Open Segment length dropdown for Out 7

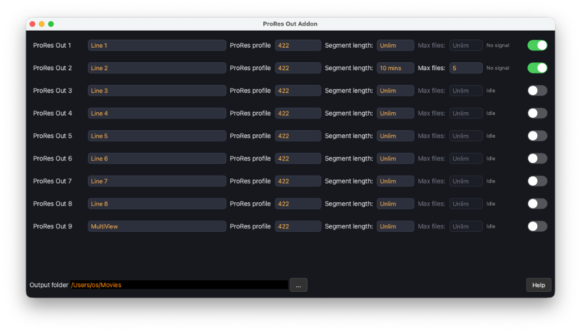pyautogui.click(x=395, y=181)
